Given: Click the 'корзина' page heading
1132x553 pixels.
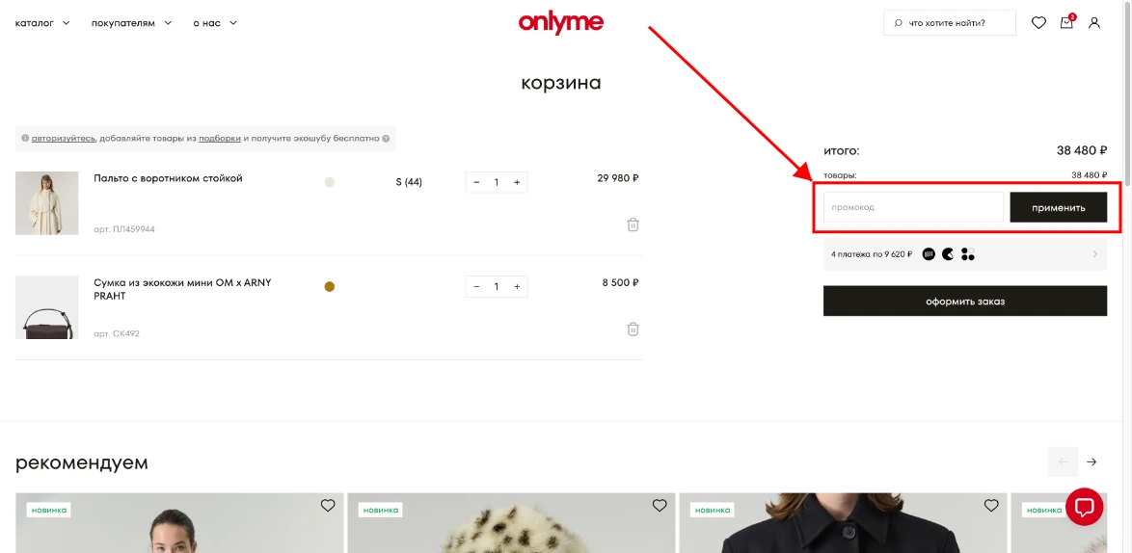Looking at the screenshot, I should [561, 83].
